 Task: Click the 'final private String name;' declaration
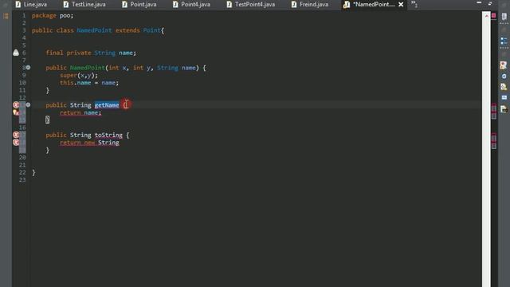tap(91, 53)
